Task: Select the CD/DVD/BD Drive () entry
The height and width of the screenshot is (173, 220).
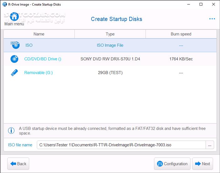Action: 43,59
